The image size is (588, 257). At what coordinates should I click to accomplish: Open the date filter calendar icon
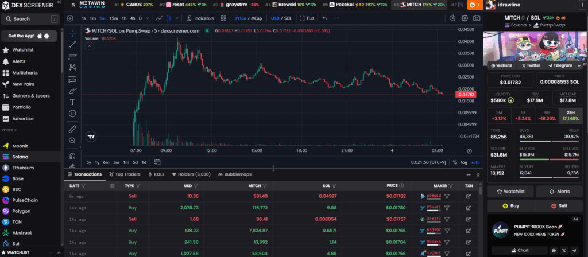tap(112, 185)
